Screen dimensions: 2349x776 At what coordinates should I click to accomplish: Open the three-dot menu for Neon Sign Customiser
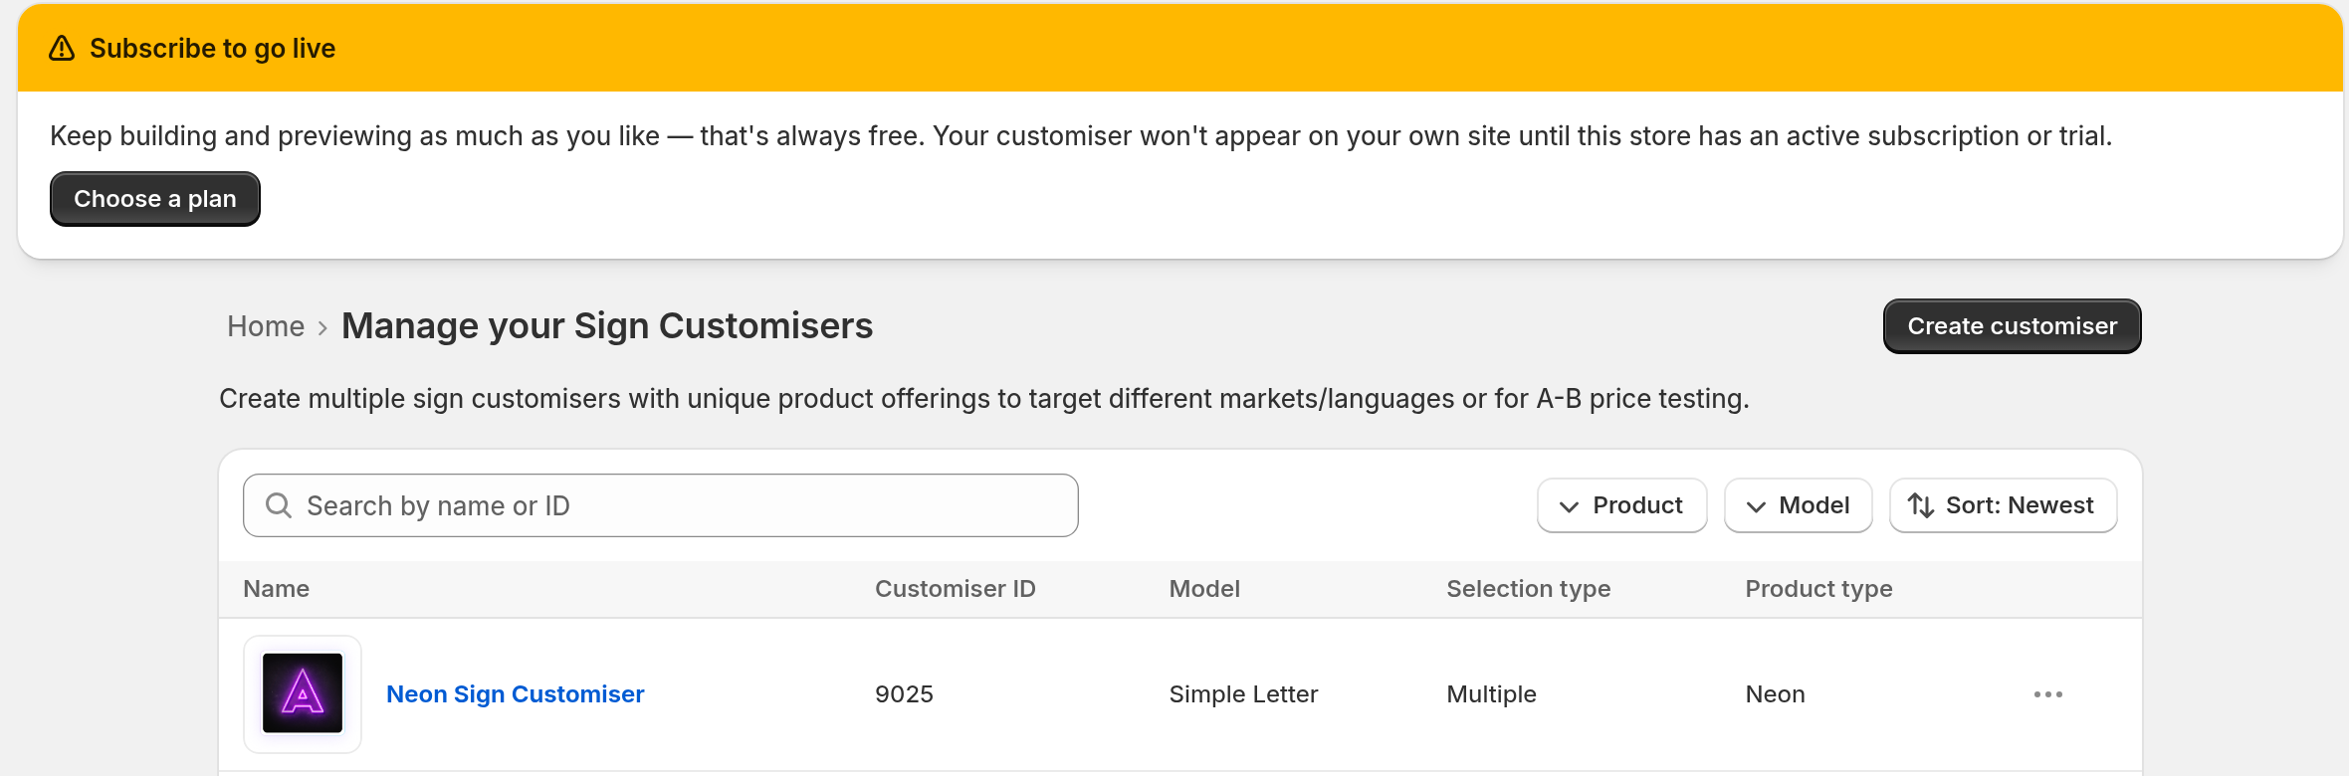coord(2048,694)
